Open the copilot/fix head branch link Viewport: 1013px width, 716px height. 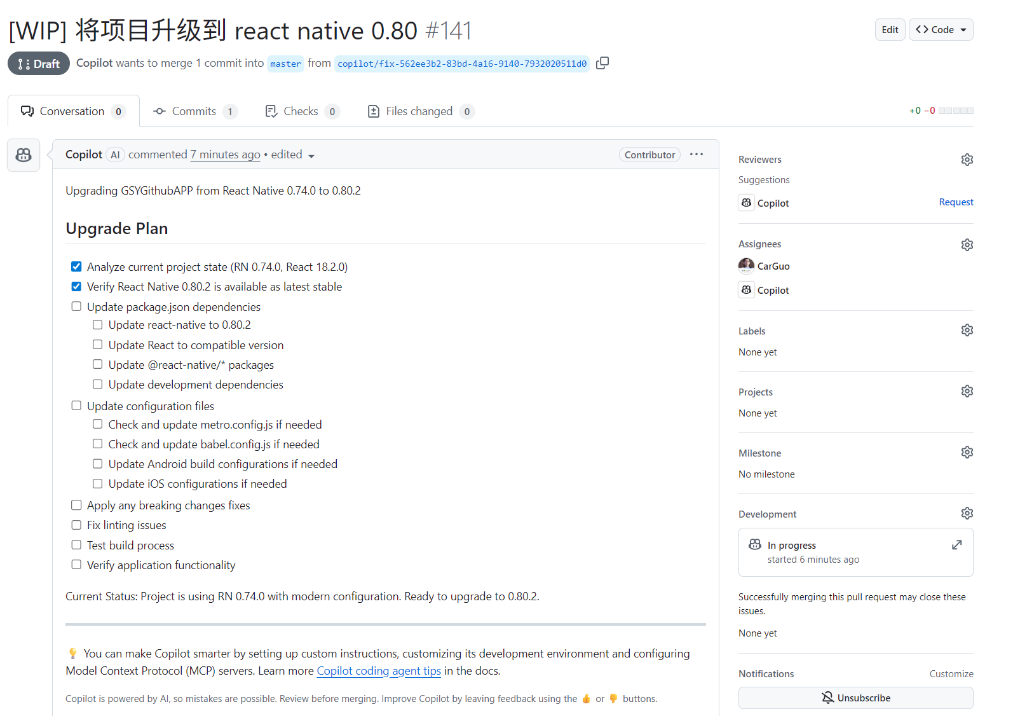(462, 64)
